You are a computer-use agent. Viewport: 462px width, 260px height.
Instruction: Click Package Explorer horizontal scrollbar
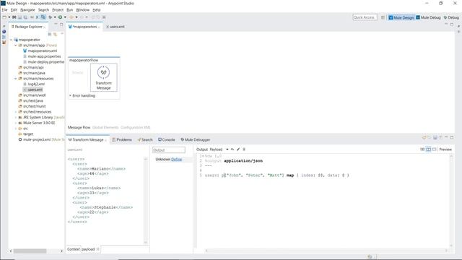[x=30, y=251]
